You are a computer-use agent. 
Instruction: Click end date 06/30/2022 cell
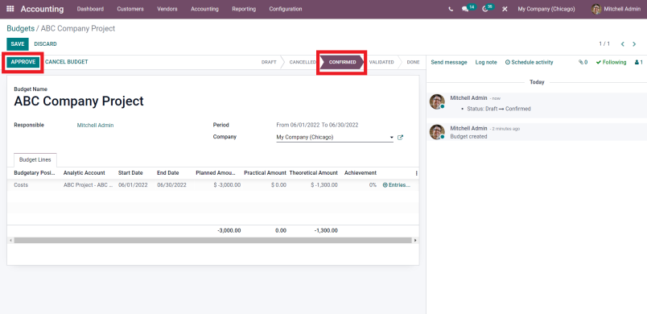[x=171, y=185]
